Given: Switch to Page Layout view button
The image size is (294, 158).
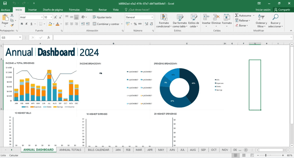Looking at the screenshot, I should point(244,155).
